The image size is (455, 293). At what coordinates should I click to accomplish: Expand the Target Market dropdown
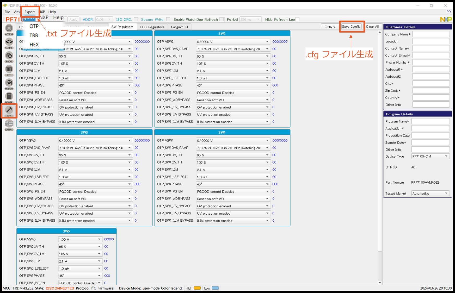pyautogui.click(x=430, y=194)
